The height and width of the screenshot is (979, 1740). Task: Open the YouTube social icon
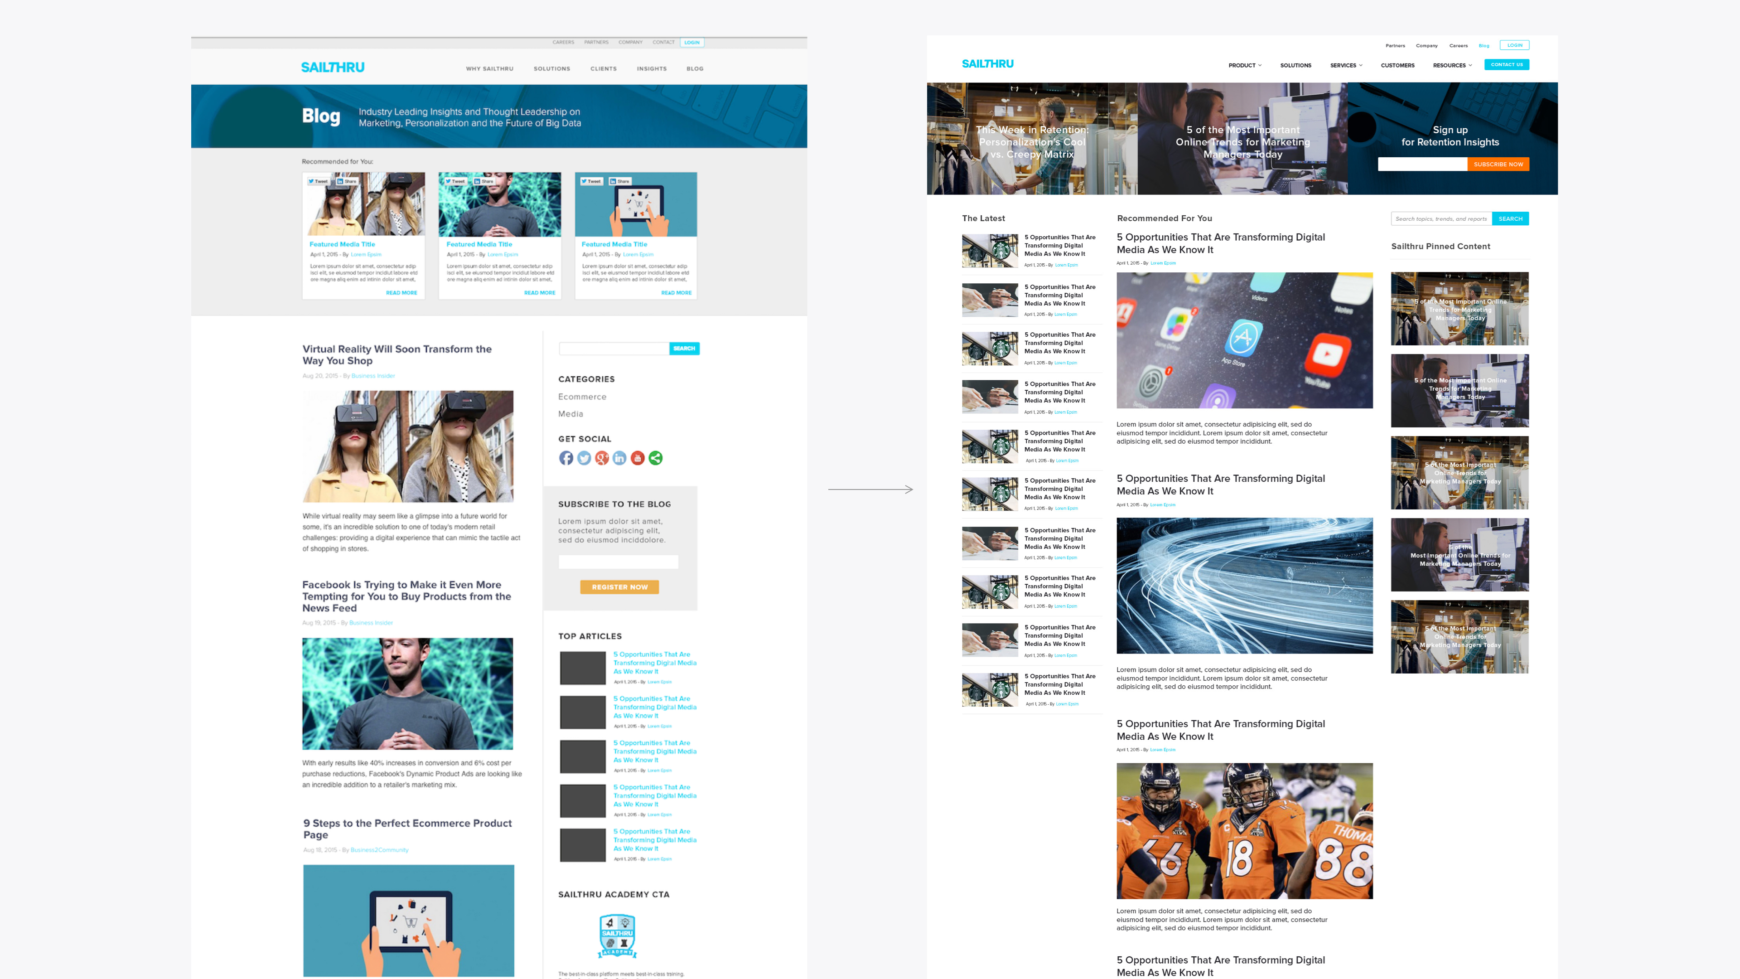pyautogui.click(x=638, y=458)
